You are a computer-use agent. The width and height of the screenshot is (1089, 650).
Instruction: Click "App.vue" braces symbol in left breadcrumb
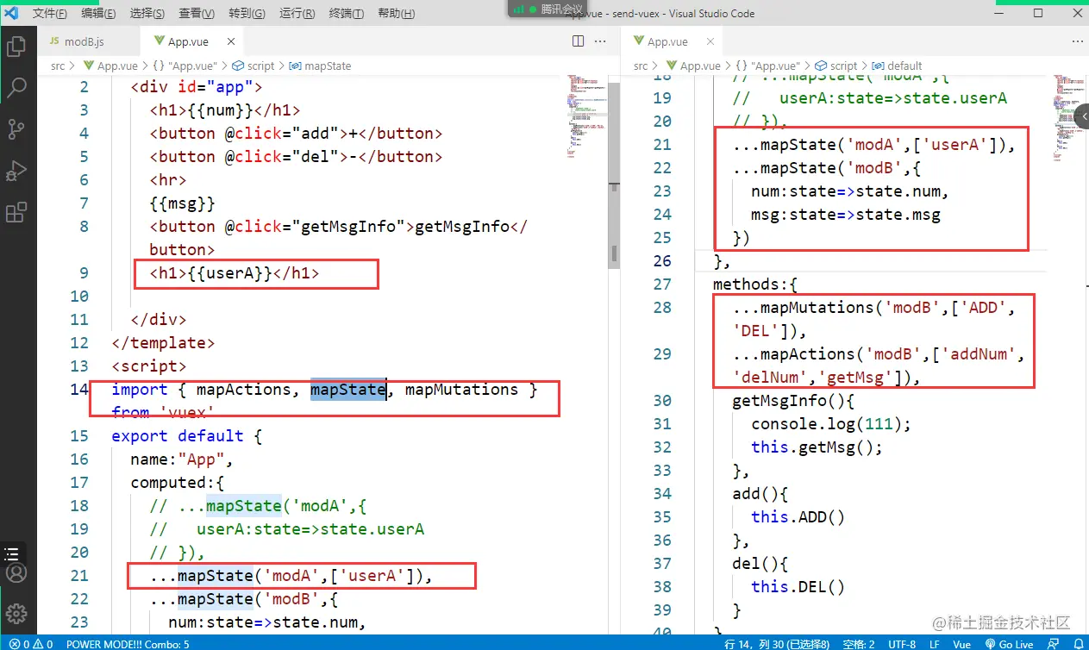click(185, 66)
